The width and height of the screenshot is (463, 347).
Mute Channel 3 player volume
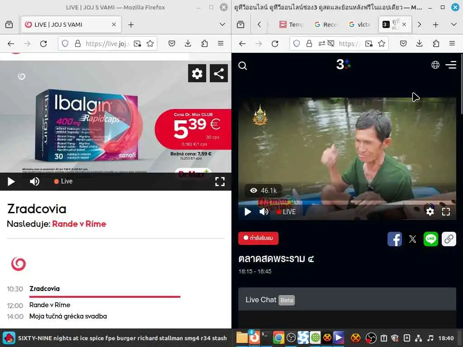[264, 211]
